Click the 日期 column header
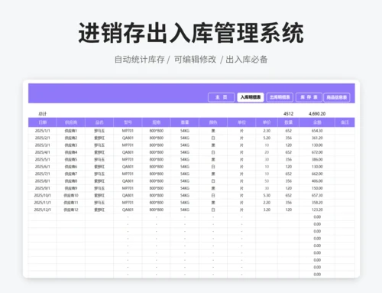The image size is (382, 293). 43,122
